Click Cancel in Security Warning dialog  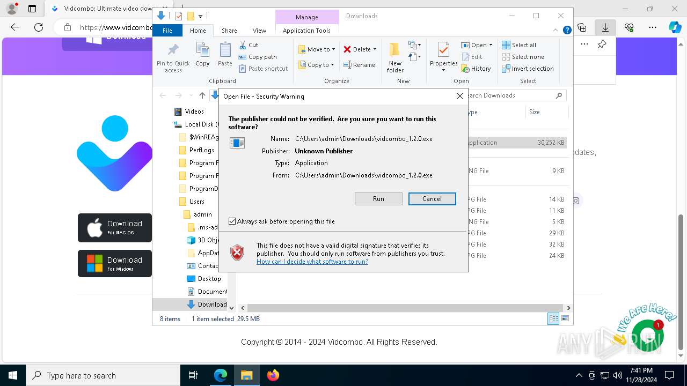point(432,199)
